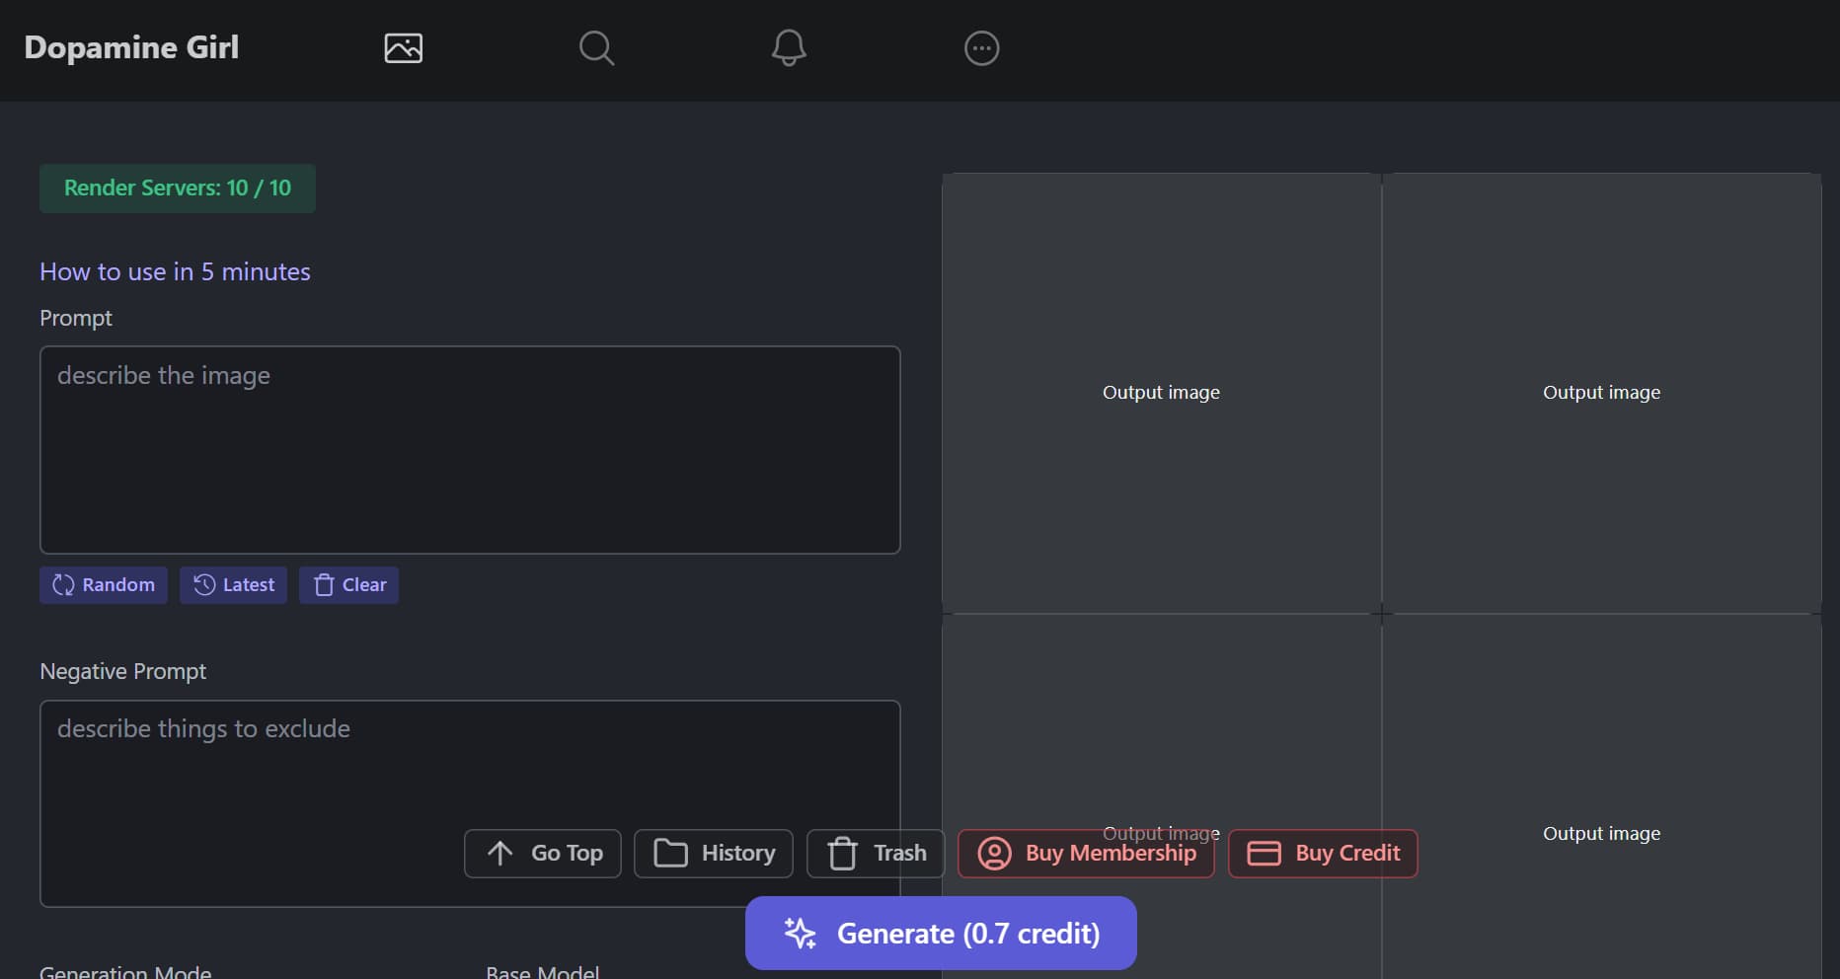This screenshot has height=979, width=1840.
Task: Clear the prompt text
Action: click(348, 585)
